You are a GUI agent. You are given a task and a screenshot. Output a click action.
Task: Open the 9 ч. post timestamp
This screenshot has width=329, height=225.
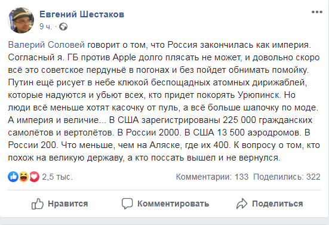(45, 27)
